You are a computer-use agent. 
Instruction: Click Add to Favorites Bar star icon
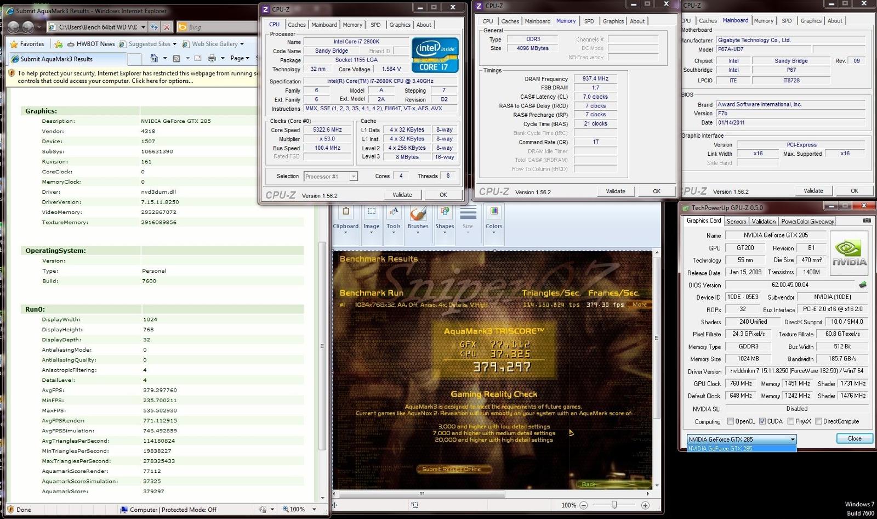click(x=59, y=44)
